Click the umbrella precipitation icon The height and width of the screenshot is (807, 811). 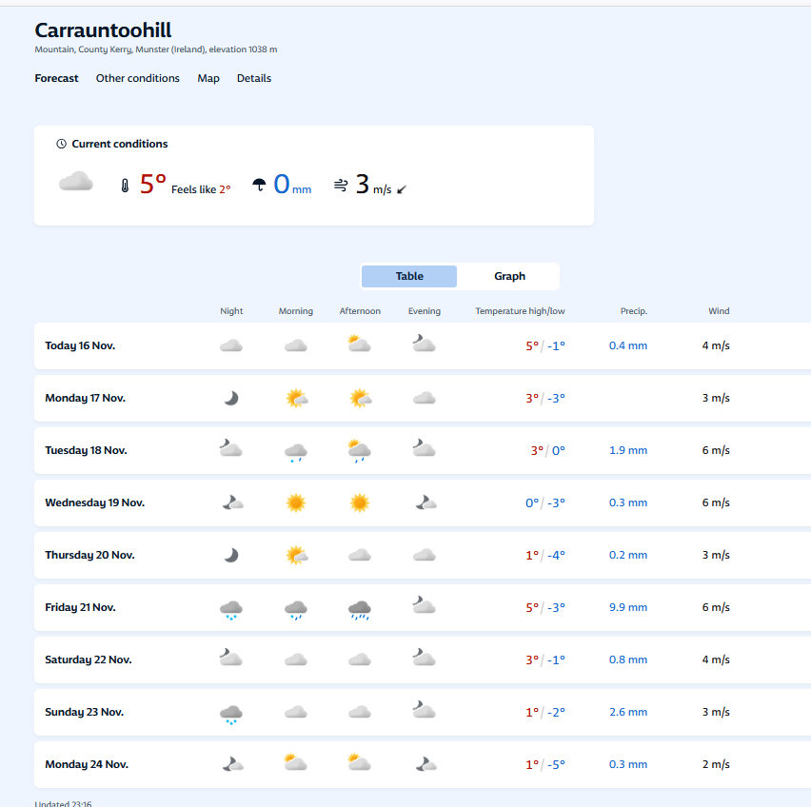point(259,184)
